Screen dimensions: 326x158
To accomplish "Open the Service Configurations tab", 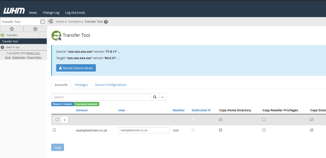I will [111, 85].
